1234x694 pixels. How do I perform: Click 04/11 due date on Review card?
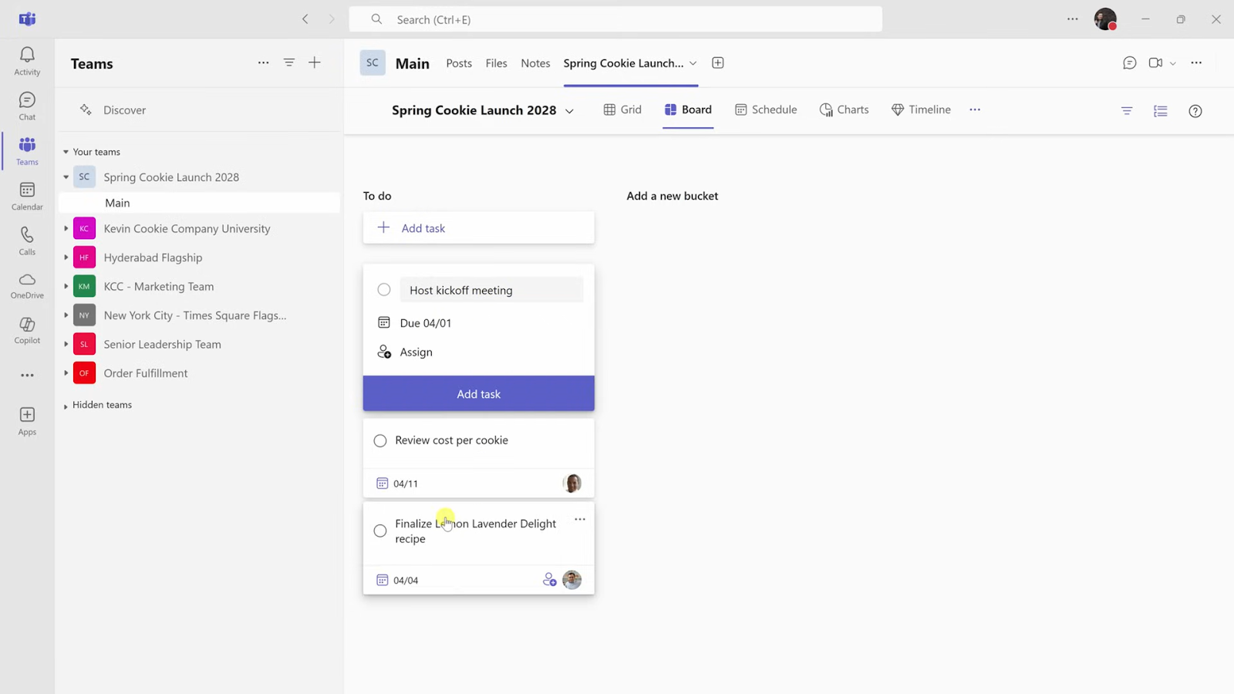[x=397, y=483]
